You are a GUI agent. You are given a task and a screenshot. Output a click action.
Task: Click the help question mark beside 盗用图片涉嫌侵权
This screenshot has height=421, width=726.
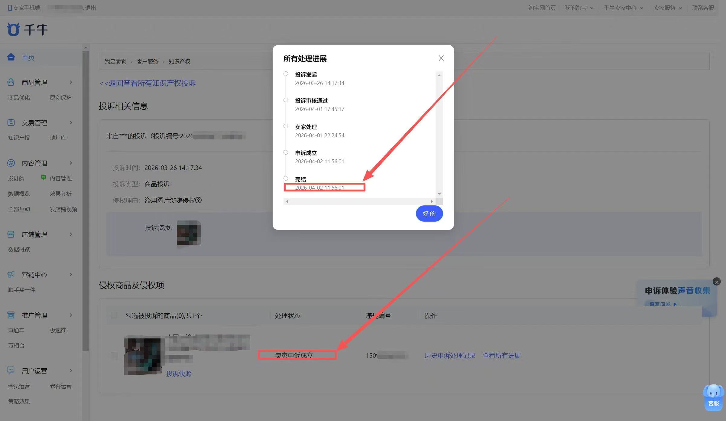coord(199,200)
